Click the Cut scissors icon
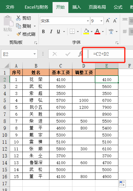Image resolution: width=133 pixels, height=191 pixels. [18, 18]
